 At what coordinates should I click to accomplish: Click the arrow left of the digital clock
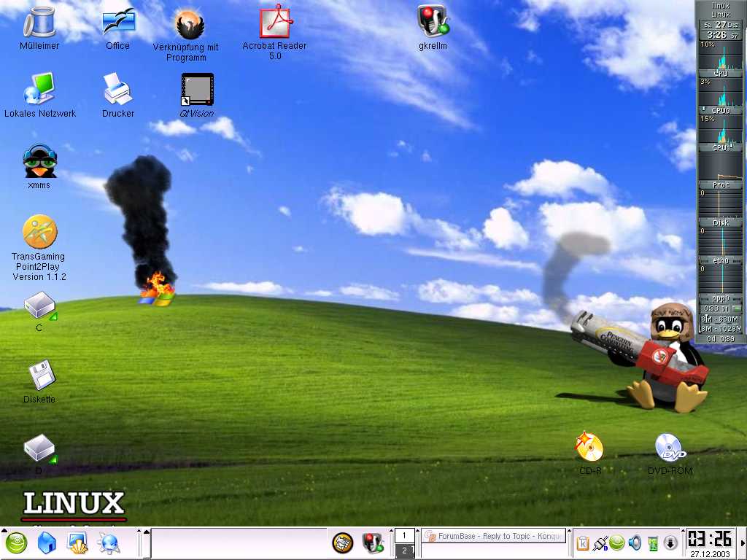click(684, 530)
